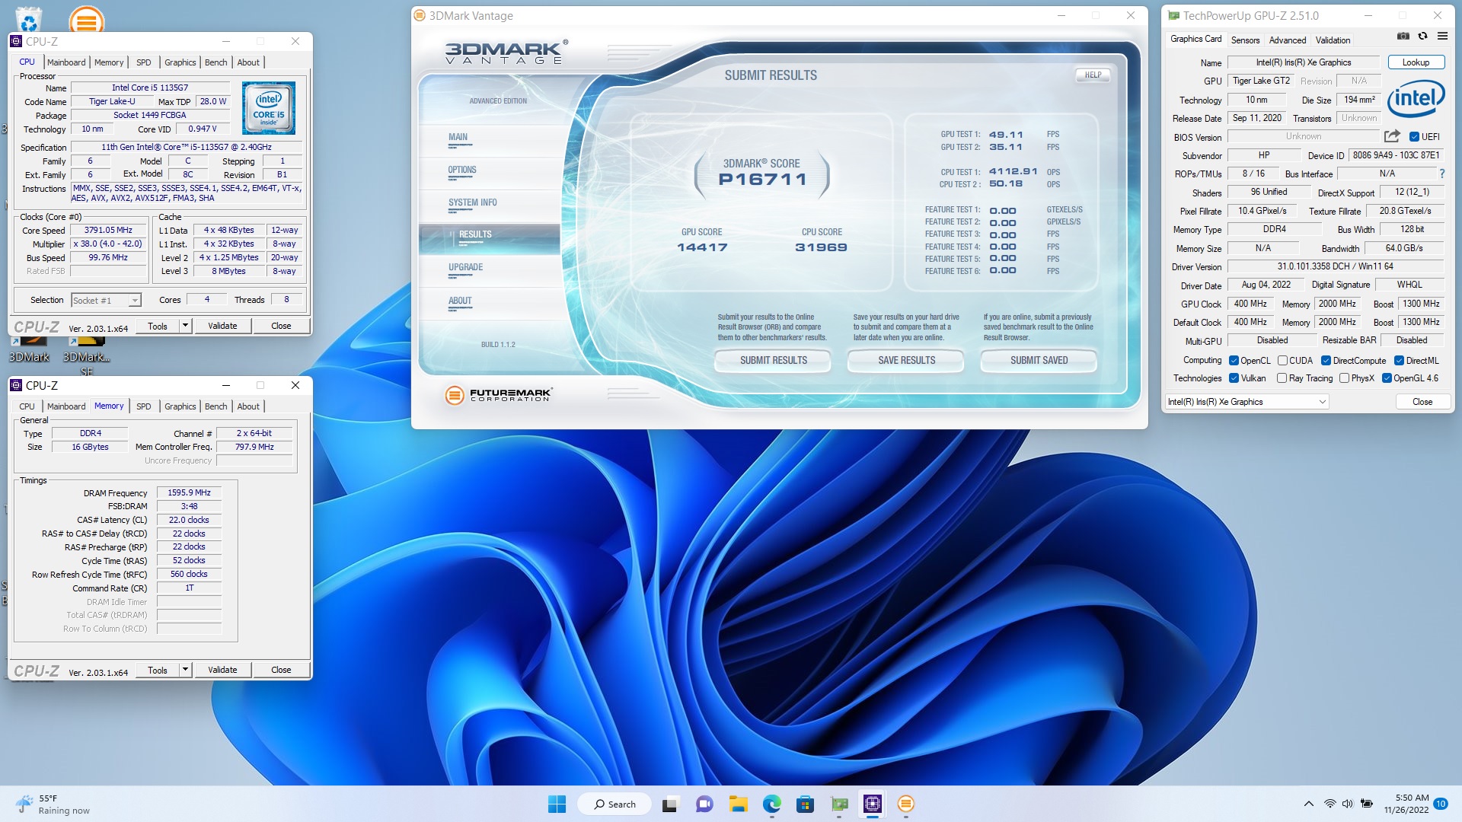Expand the hidden system tray icons chevron
This screenshot has width=1462, height=822.
(x=1308, y=804)
